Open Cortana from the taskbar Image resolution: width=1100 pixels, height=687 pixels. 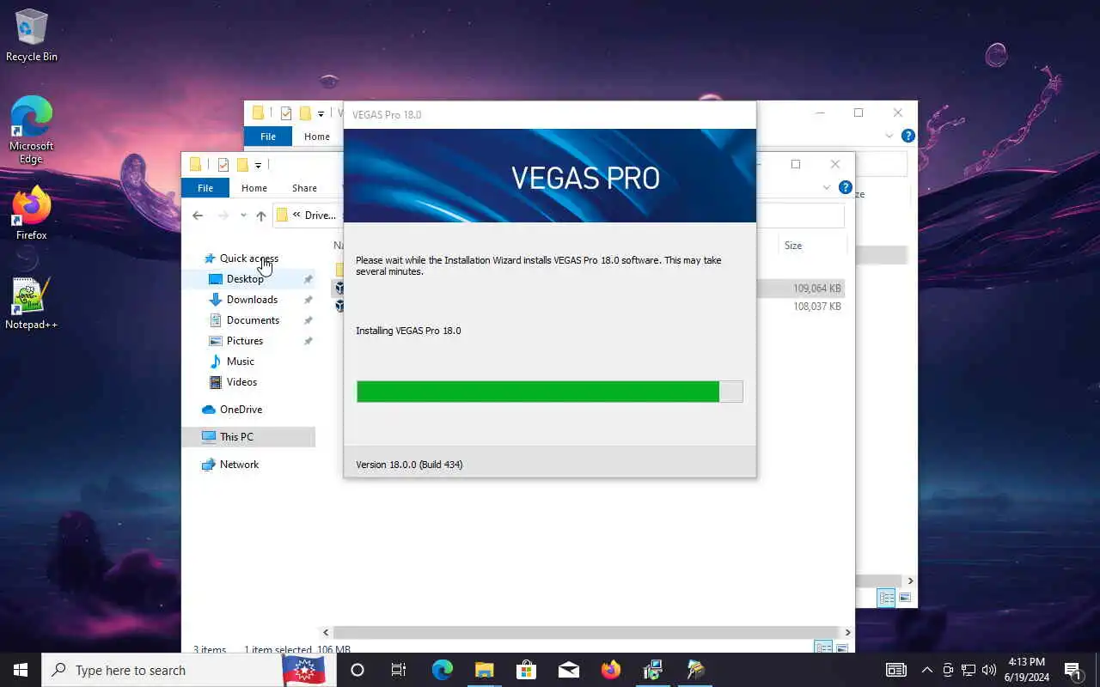pyautogui.click(x=357, y=670)
